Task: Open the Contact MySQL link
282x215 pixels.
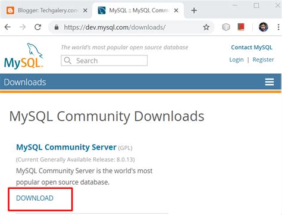Action: click(252, 48)
